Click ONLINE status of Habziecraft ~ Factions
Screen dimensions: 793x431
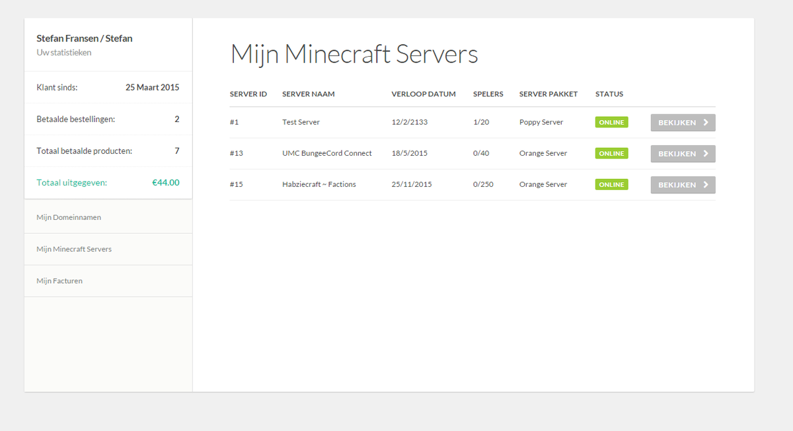[x=612, y=184]
